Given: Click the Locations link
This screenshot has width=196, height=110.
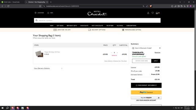Looking at the screenshot, I should coord(39,13).
